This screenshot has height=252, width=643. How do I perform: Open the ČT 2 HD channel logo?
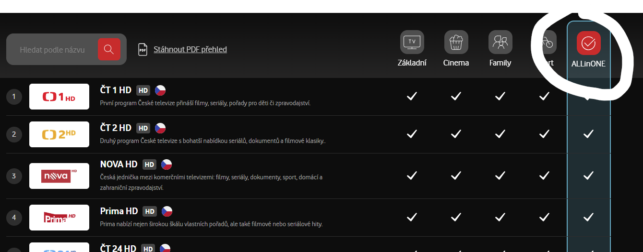(59, 134)
